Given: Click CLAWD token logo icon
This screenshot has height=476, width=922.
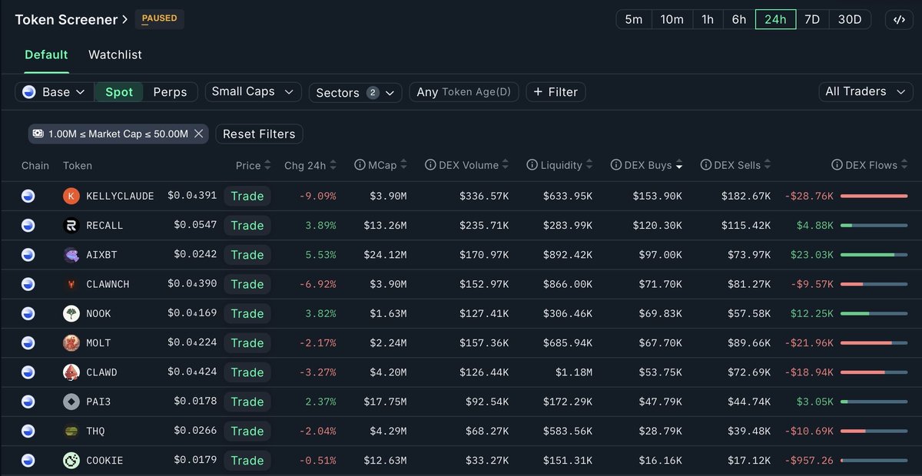Looking at the screenshot, I should [x=71, y=372].
